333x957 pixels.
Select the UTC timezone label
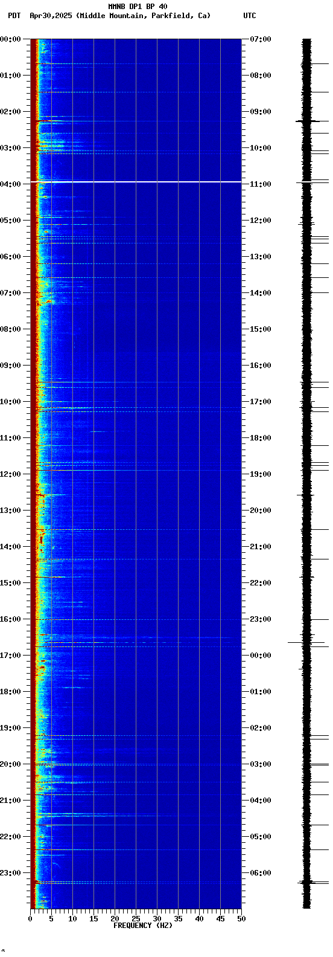(x=250, y=16)
